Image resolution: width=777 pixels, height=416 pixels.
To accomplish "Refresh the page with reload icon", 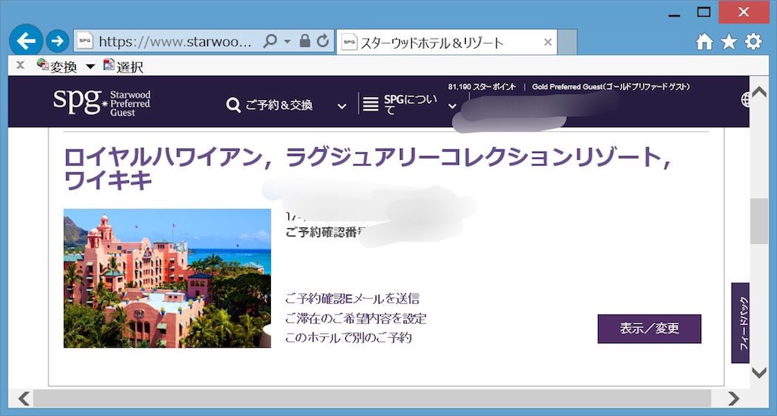I will point(322,41).
